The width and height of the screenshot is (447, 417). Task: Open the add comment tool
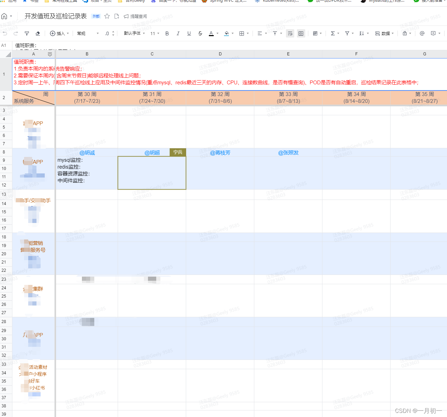coord(436,33)
